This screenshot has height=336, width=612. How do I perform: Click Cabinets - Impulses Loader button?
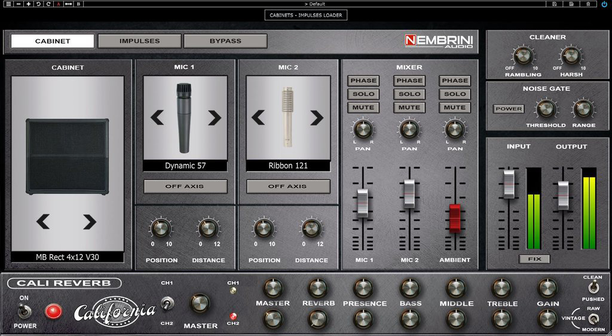[306, 15]
